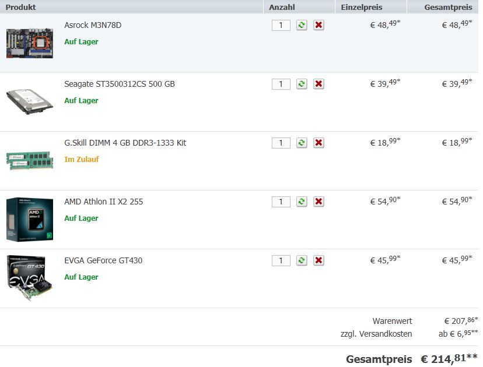This screenshot has width=483, height=367.
Task: Click the 'zzgl. Versandkosten' label
Action: [x=376, y=333]
